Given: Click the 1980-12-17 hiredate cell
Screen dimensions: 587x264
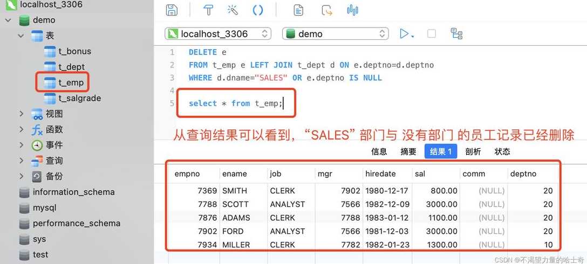Looking at the screenshot, I should pyautogui.click(x=387, y=191).
